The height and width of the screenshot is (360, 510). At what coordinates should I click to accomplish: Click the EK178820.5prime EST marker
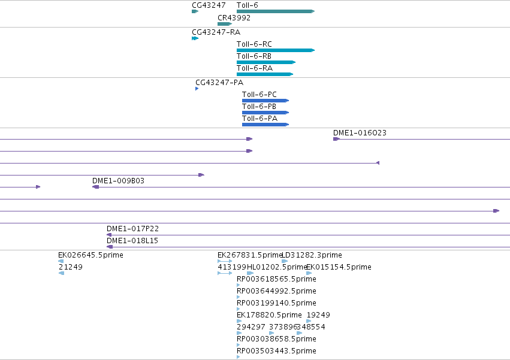point(239,321)
